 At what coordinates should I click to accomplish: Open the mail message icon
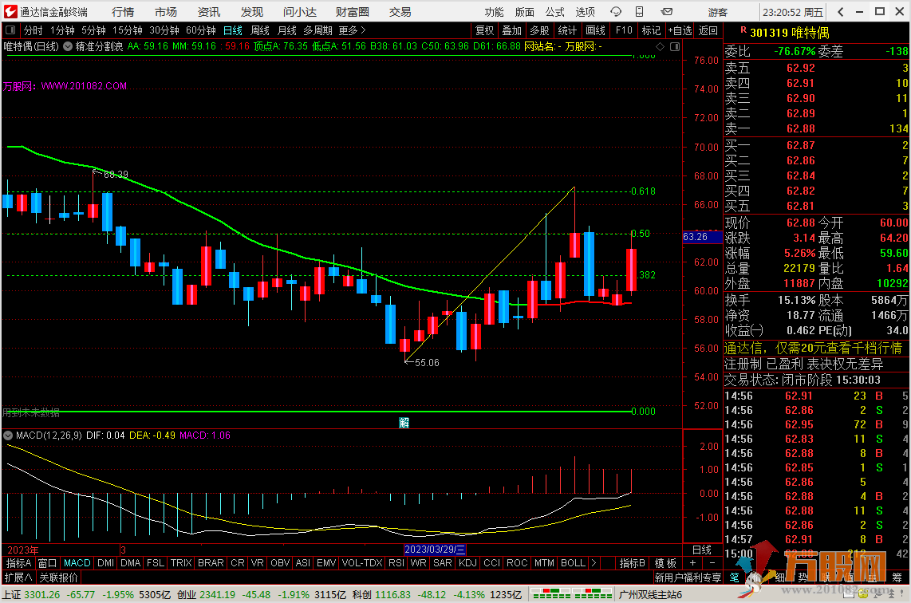pos(666,12)
